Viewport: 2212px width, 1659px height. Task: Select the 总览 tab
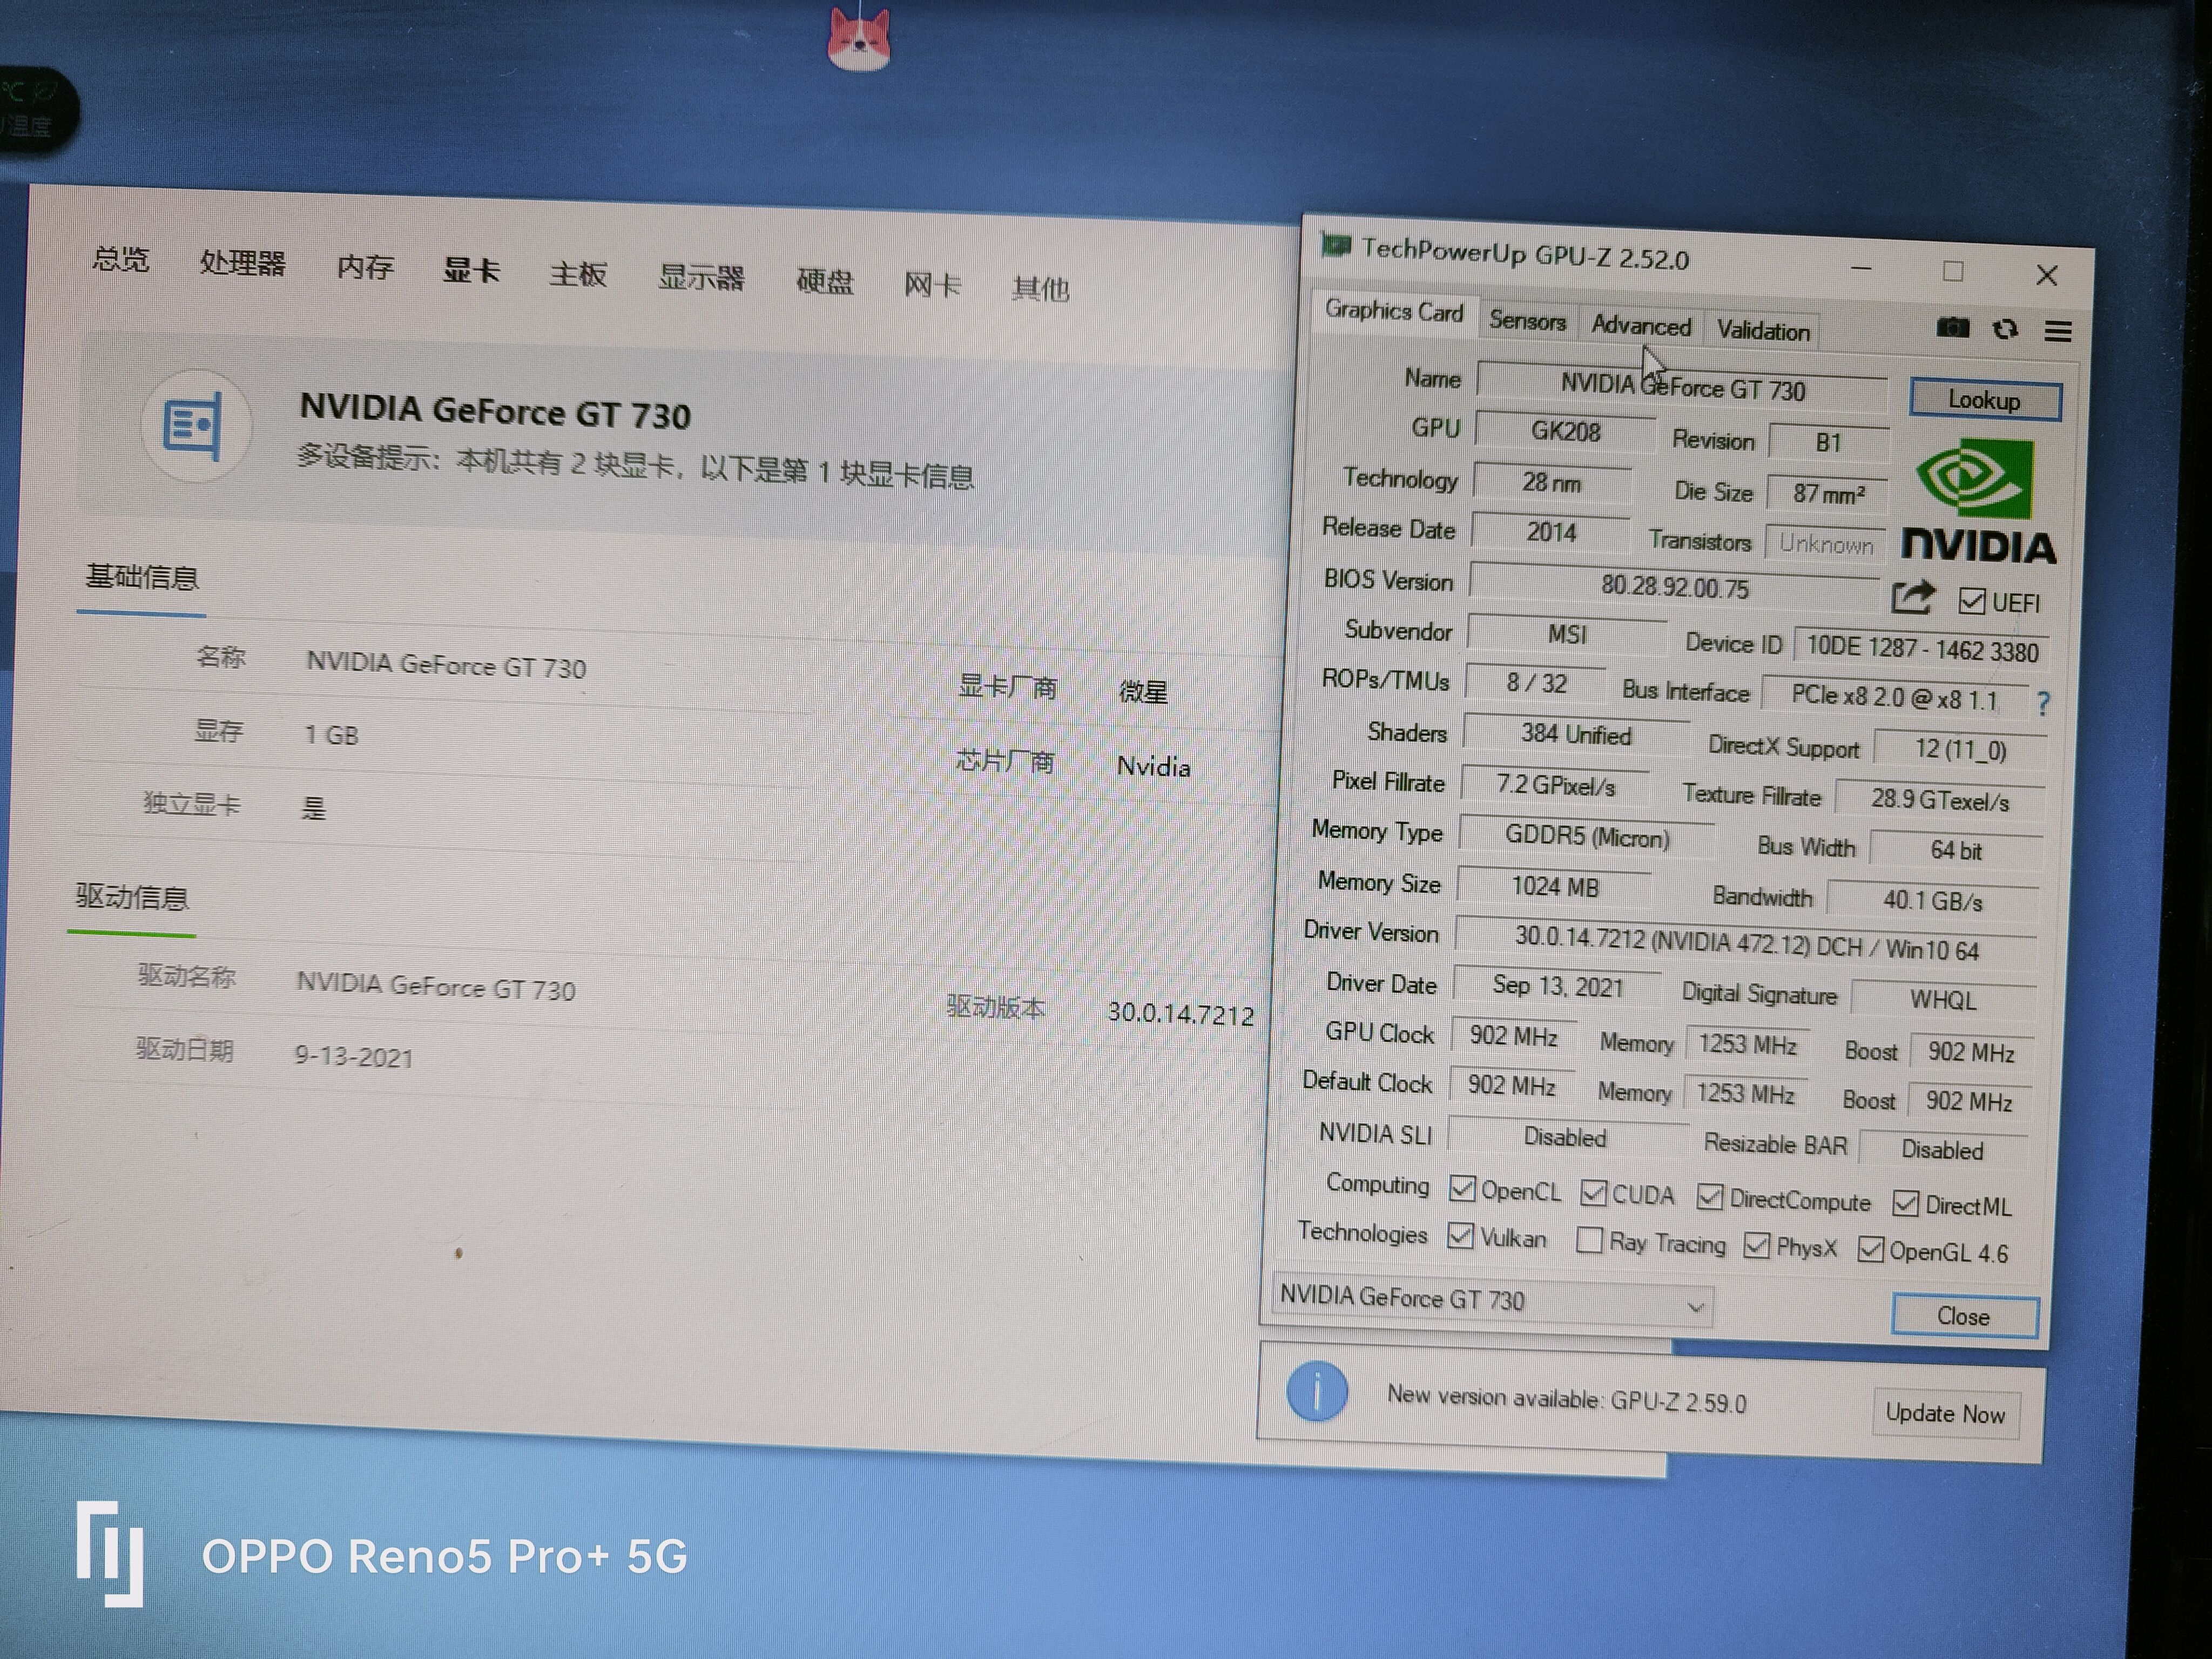point(121,260)
